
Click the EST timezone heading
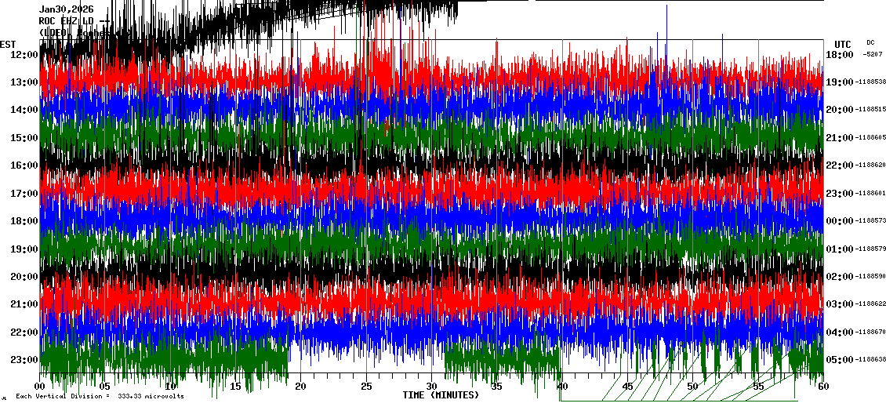(x=8, y=44)
